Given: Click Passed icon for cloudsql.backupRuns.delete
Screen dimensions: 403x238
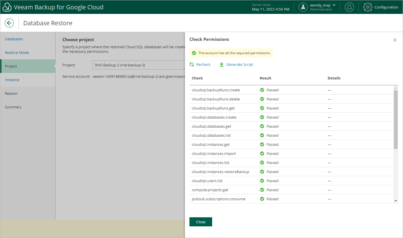Looking at the screenshot, I should (x=262, y=99).
